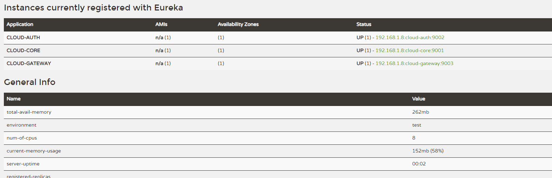
Task: Click the num-of-cpus row label
Action: (x=22, y=138)
